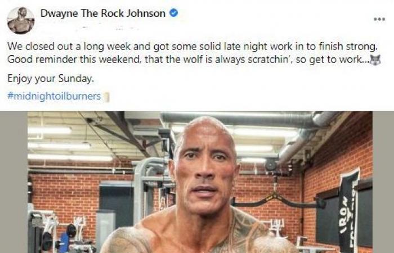This screenshot has width=394, height=253.
Task: Open the Dwayne The Rock Johnson page name
Action: [103, 13]
